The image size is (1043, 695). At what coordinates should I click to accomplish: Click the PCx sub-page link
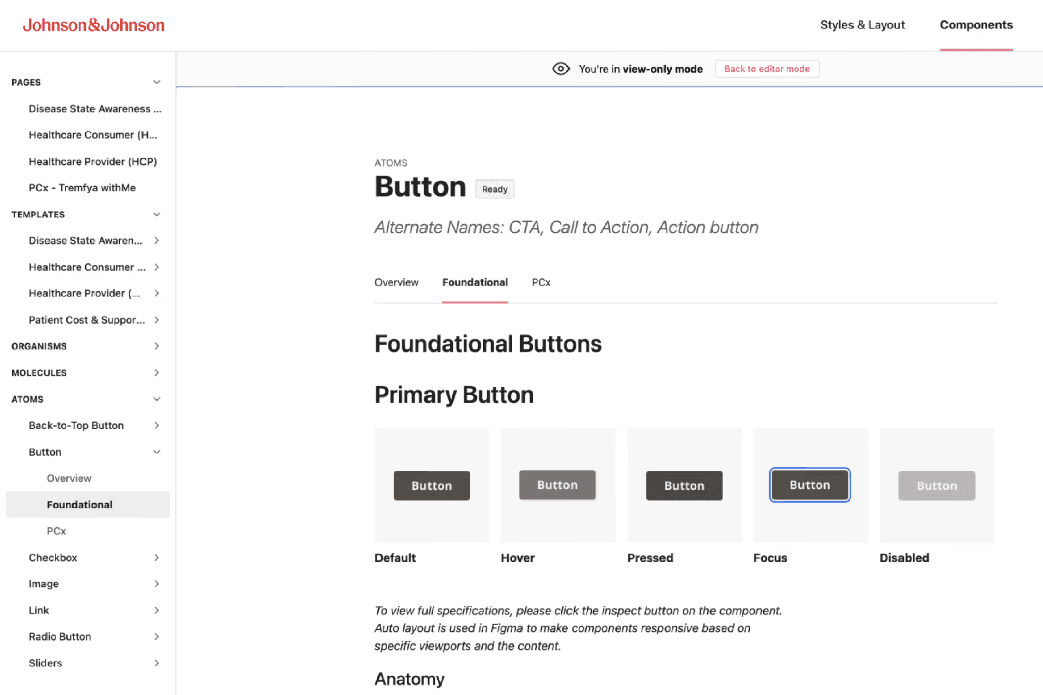(55, 530)
